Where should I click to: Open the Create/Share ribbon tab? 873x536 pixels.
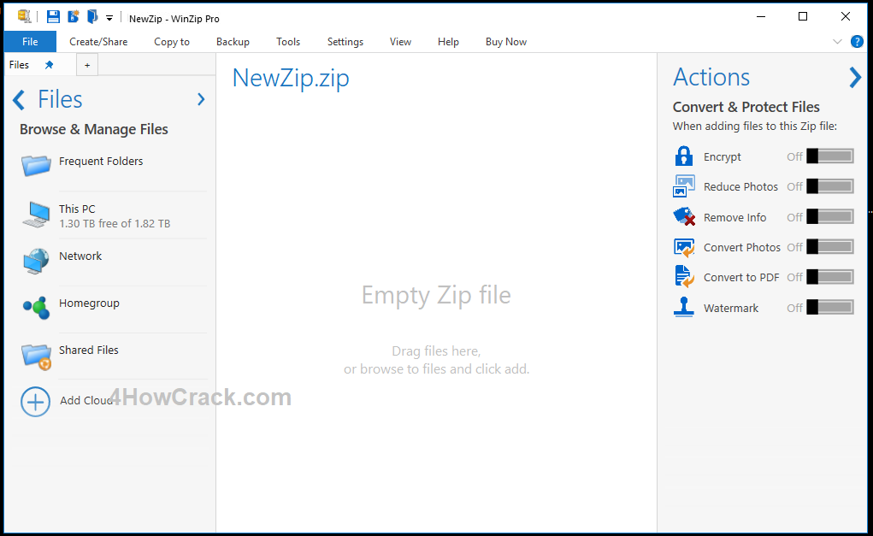coord(98,42)
